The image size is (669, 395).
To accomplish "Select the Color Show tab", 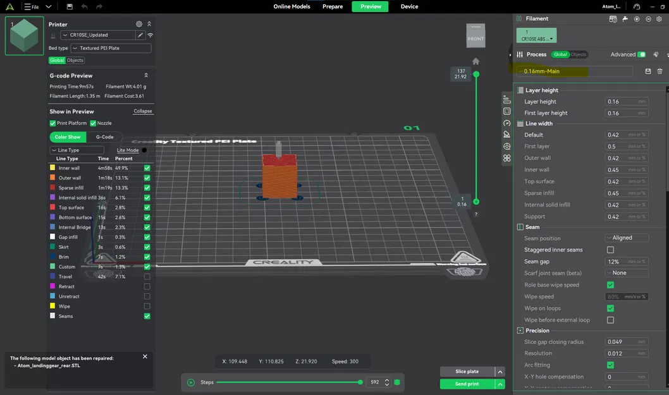I will (x=68, y=137).
